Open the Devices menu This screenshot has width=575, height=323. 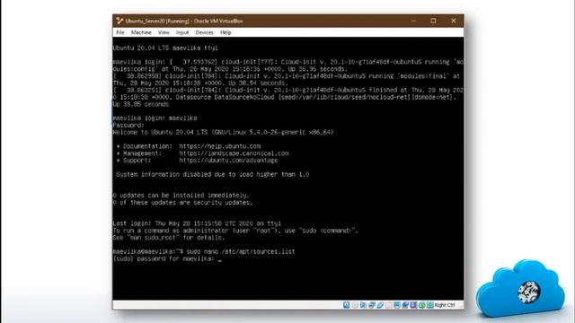[204, 32]
